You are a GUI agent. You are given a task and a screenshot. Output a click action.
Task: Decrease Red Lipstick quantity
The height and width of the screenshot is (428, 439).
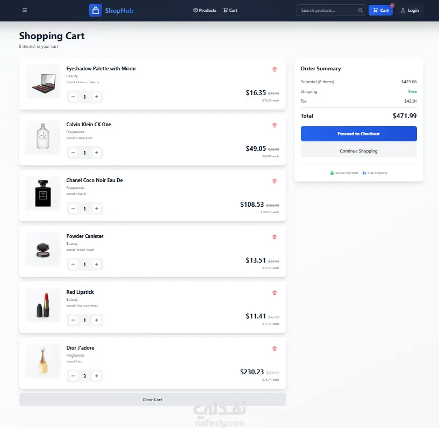(x=73, y=320)
